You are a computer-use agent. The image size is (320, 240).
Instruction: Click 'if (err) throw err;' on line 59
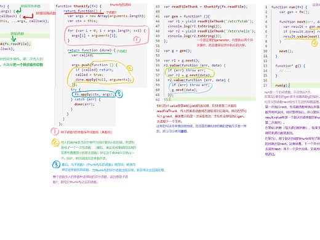click(x=191, y=85)
